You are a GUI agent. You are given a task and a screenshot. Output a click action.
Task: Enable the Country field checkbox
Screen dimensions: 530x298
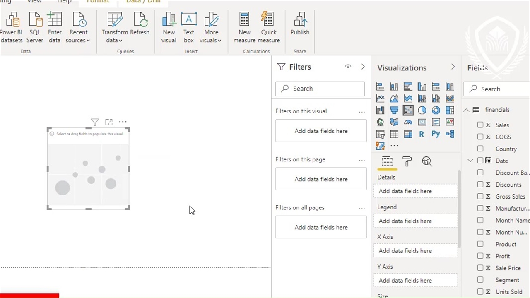480,149
